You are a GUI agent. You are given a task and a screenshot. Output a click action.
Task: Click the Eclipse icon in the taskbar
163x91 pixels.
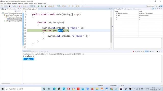pyautogui.click(x=121, y=89)
